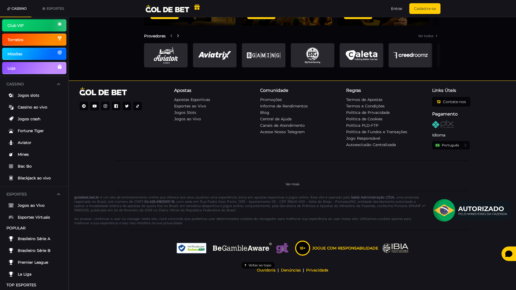This screenshot has height=290, width=516.
Task: Open the TikTok social icon
Action: pyautogui.click(x=138, y=106)
